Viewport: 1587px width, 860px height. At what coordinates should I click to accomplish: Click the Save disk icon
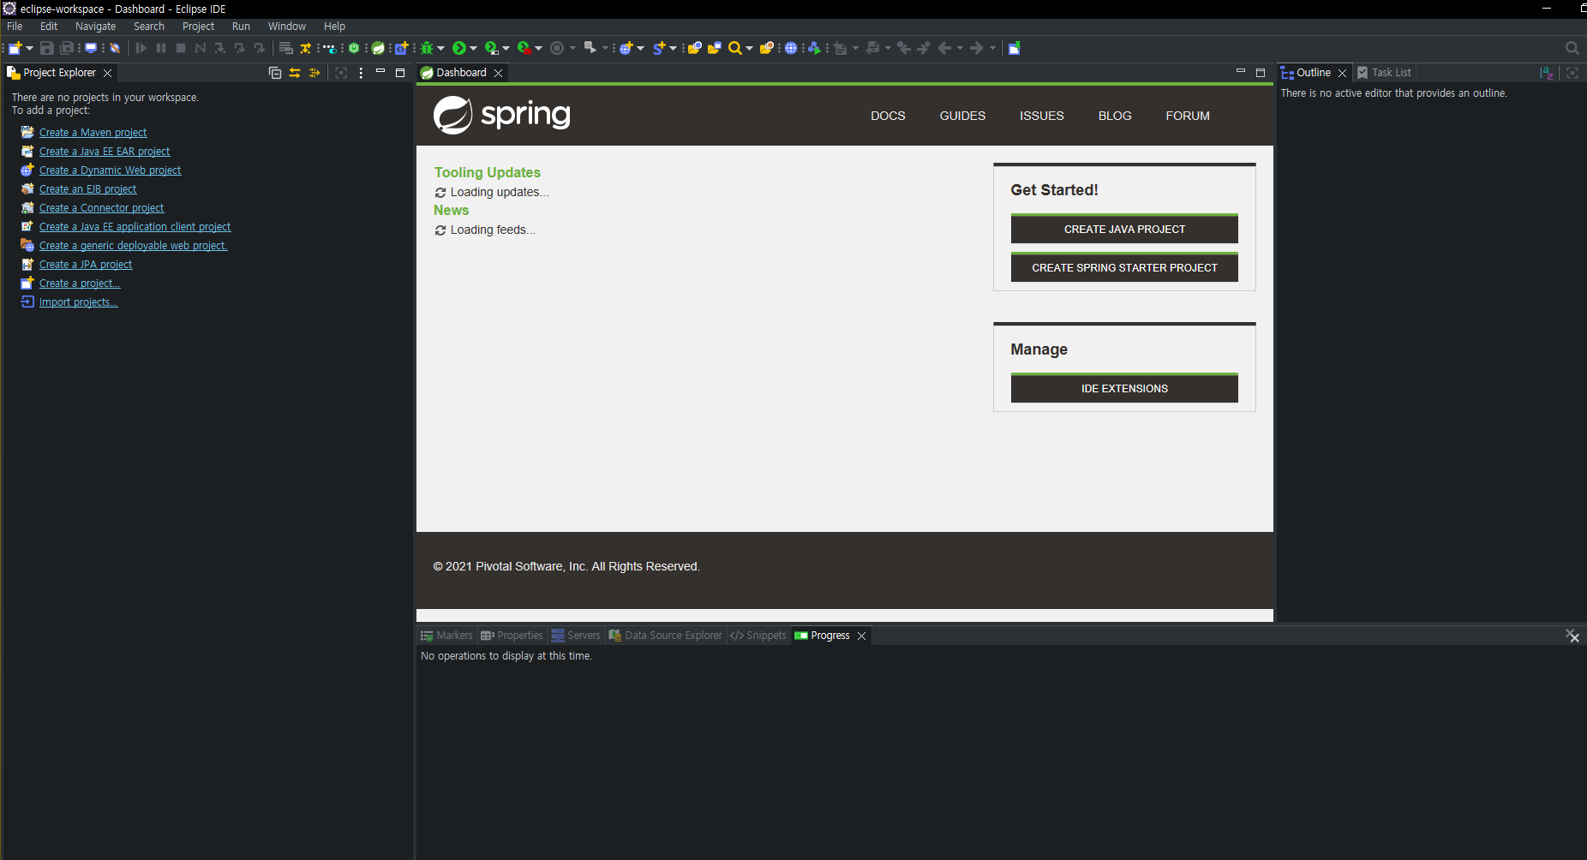pos(47,48)
